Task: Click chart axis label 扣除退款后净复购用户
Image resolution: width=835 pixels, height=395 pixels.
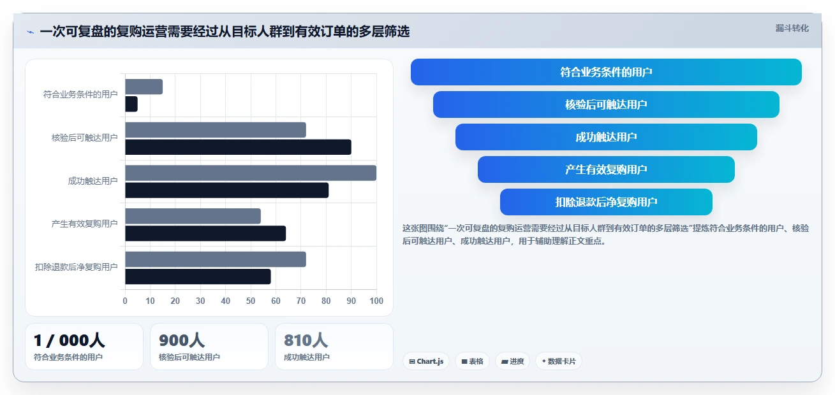Action: pyautogui.click(x=76, y=267)
